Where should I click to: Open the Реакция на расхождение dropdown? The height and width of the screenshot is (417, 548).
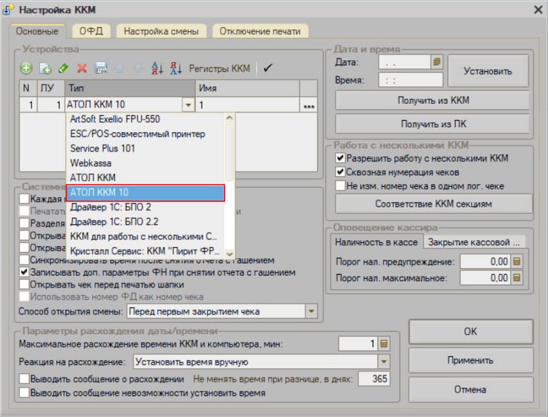(x=384, y=362)
